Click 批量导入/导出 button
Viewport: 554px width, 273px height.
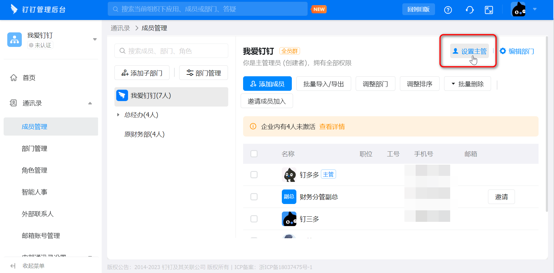pyautogui.click(x=324, y=84)
